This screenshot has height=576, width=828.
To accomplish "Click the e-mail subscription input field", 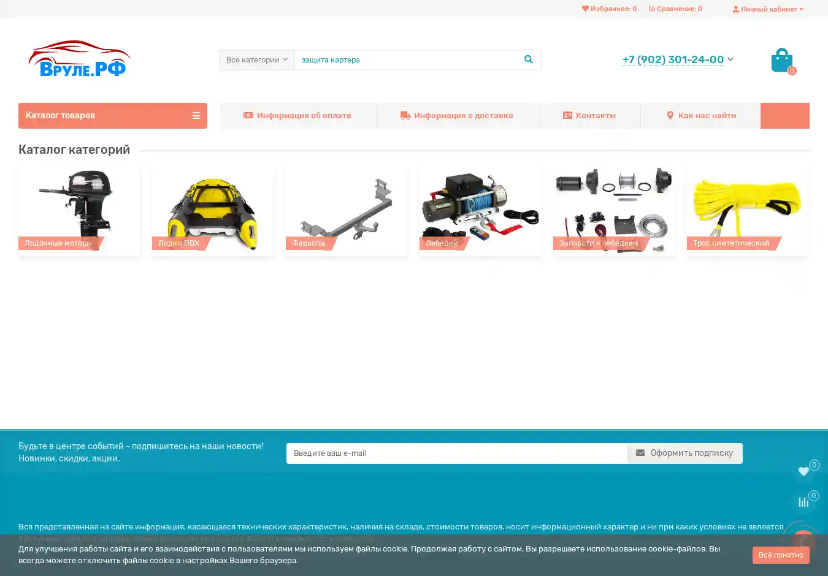I will [456, 453].
